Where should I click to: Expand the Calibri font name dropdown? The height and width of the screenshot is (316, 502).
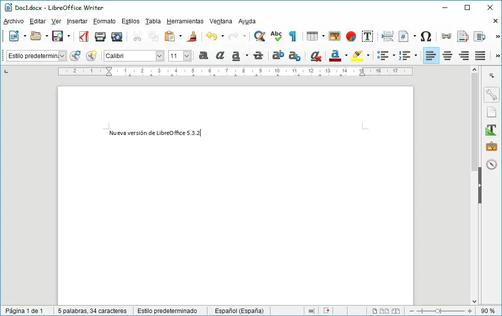click(x=159, y=56)
